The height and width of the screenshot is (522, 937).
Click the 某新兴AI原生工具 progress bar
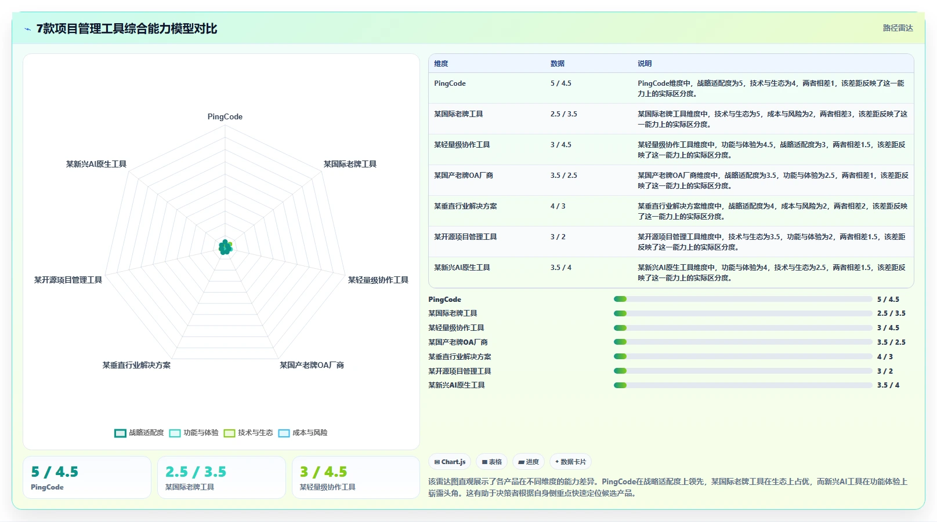743,385
